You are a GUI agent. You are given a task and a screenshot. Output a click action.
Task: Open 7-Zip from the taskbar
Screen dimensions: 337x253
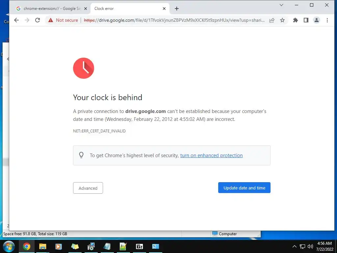[140, 246]
